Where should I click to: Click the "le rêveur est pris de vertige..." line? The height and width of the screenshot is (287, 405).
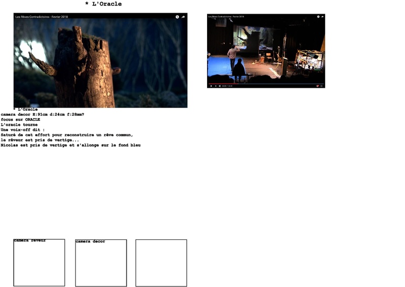click(40, 140)
